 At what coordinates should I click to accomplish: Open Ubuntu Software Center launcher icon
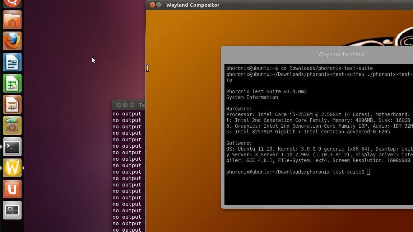tap(12, 126)
